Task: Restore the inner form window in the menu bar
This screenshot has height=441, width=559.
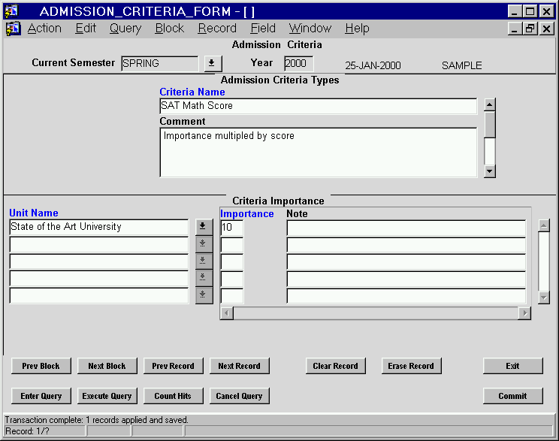Action: tap(530, 28)
